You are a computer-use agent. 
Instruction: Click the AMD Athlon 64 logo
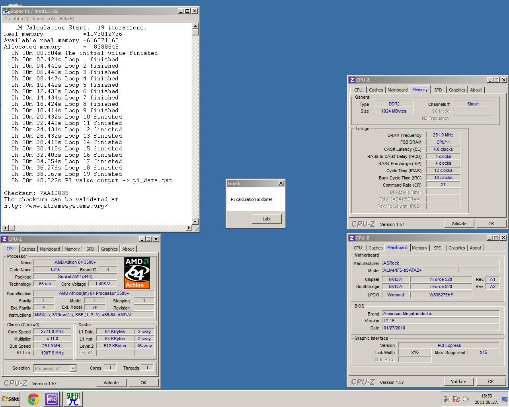(x=137, y=273)
